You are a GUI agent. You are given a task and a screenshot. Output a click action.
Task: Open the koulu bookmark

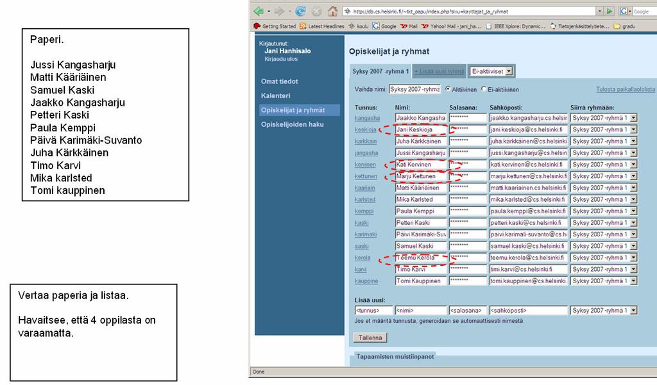(358, 26)
